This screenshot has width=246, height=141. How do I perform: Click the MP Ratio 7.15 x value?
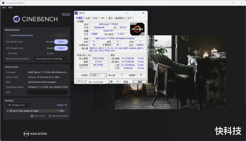click(50, 53)
